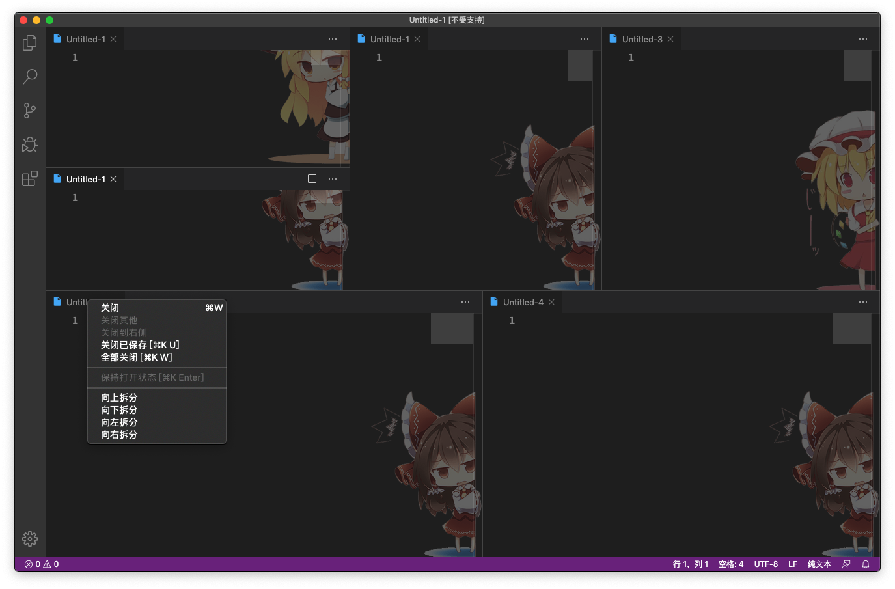895x589 pixels.
Task: Close Untitled-1 tab beside split editor icon
Action: pos(113,179)
